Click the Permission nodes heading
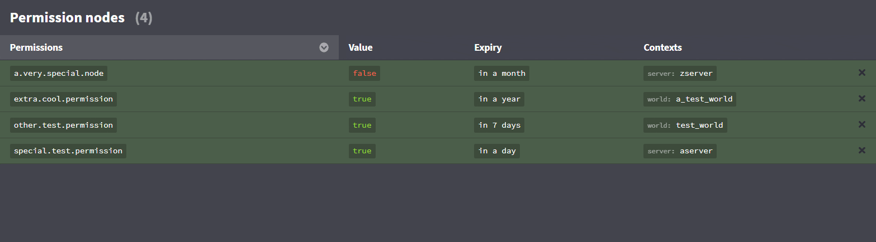 pyautogui.click(x=67, y=18)
